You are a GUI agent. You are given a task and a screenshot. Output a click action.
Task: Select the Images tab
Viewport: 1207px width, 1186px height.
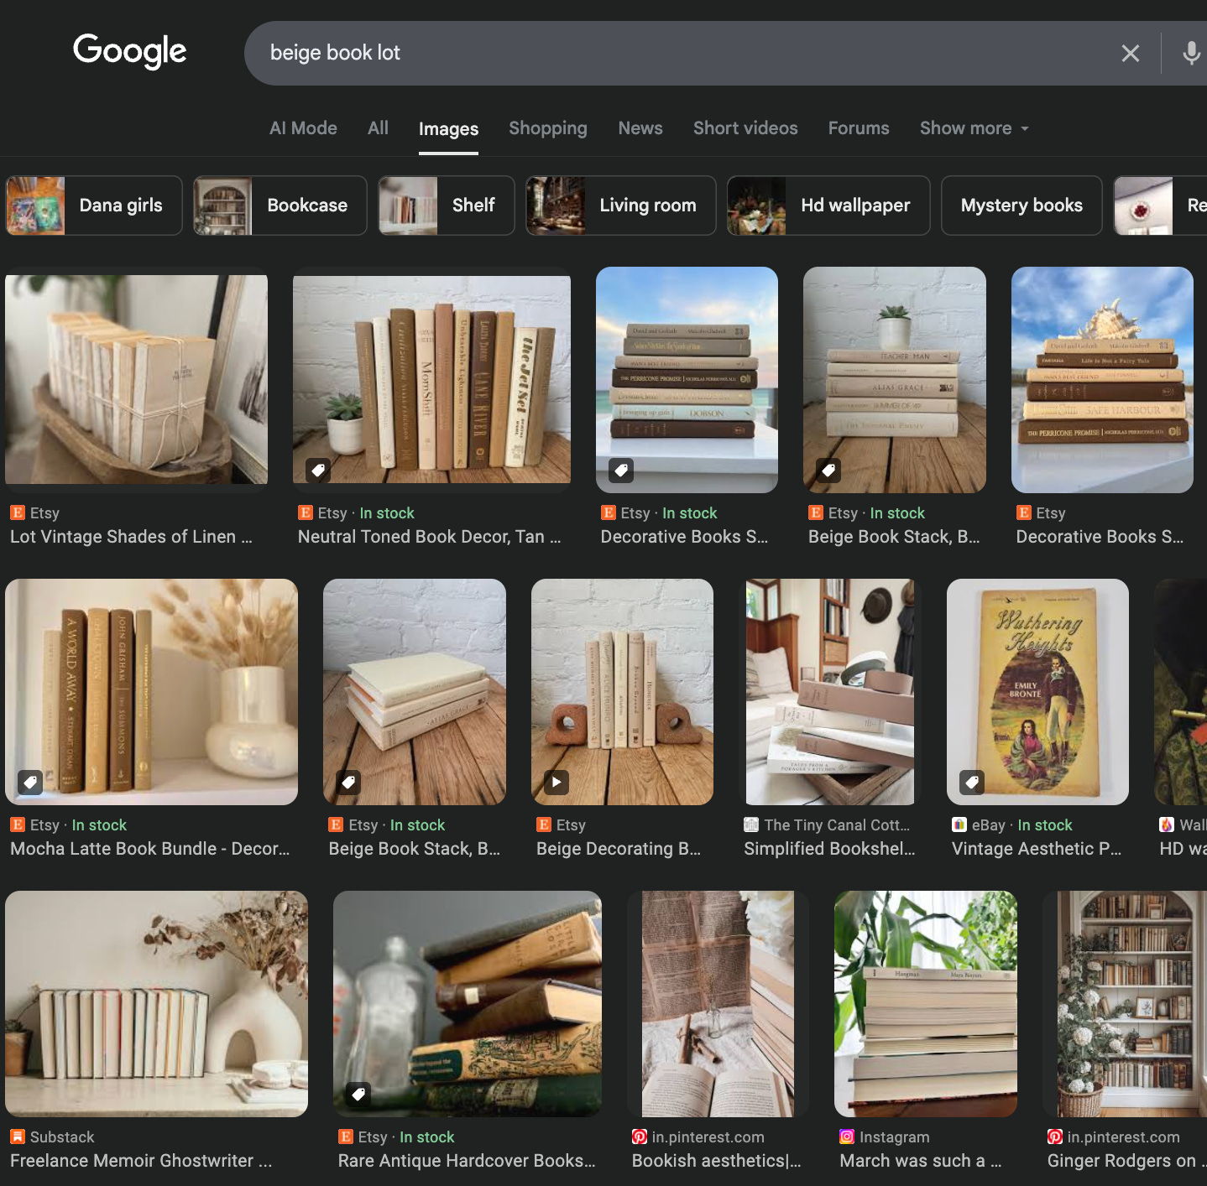click(x=448, y=129)
